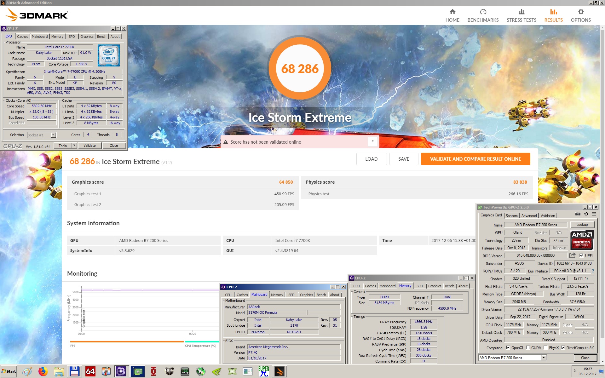Image resolution: width=605 pixels, height=378 pixels.
Task: Select the Memory tab in CPU-Z Mainboard window
Action: click(277, 295)
